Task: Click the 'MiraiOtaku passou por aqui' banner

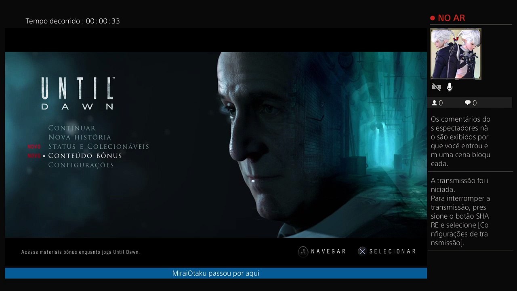Action: (216, 273)
